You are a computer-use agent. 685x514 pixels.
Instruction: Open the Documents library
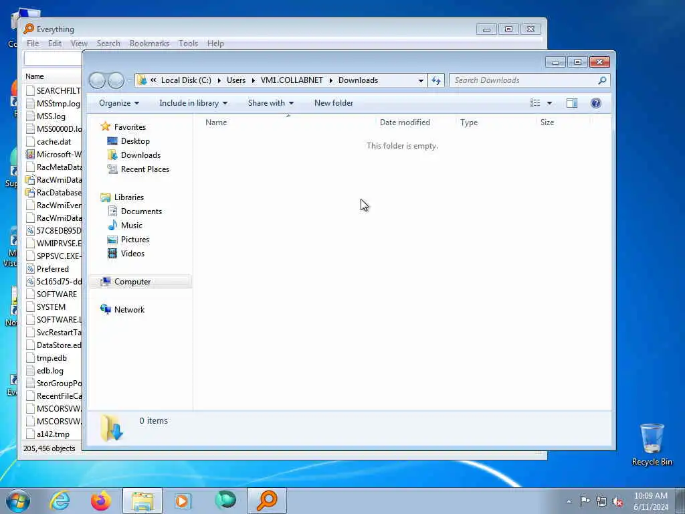tap(141, 211)
